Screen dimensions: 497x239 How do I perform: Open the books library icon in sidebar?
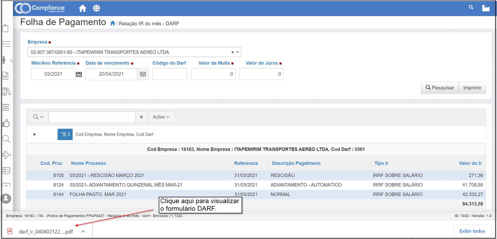(6, 92)
